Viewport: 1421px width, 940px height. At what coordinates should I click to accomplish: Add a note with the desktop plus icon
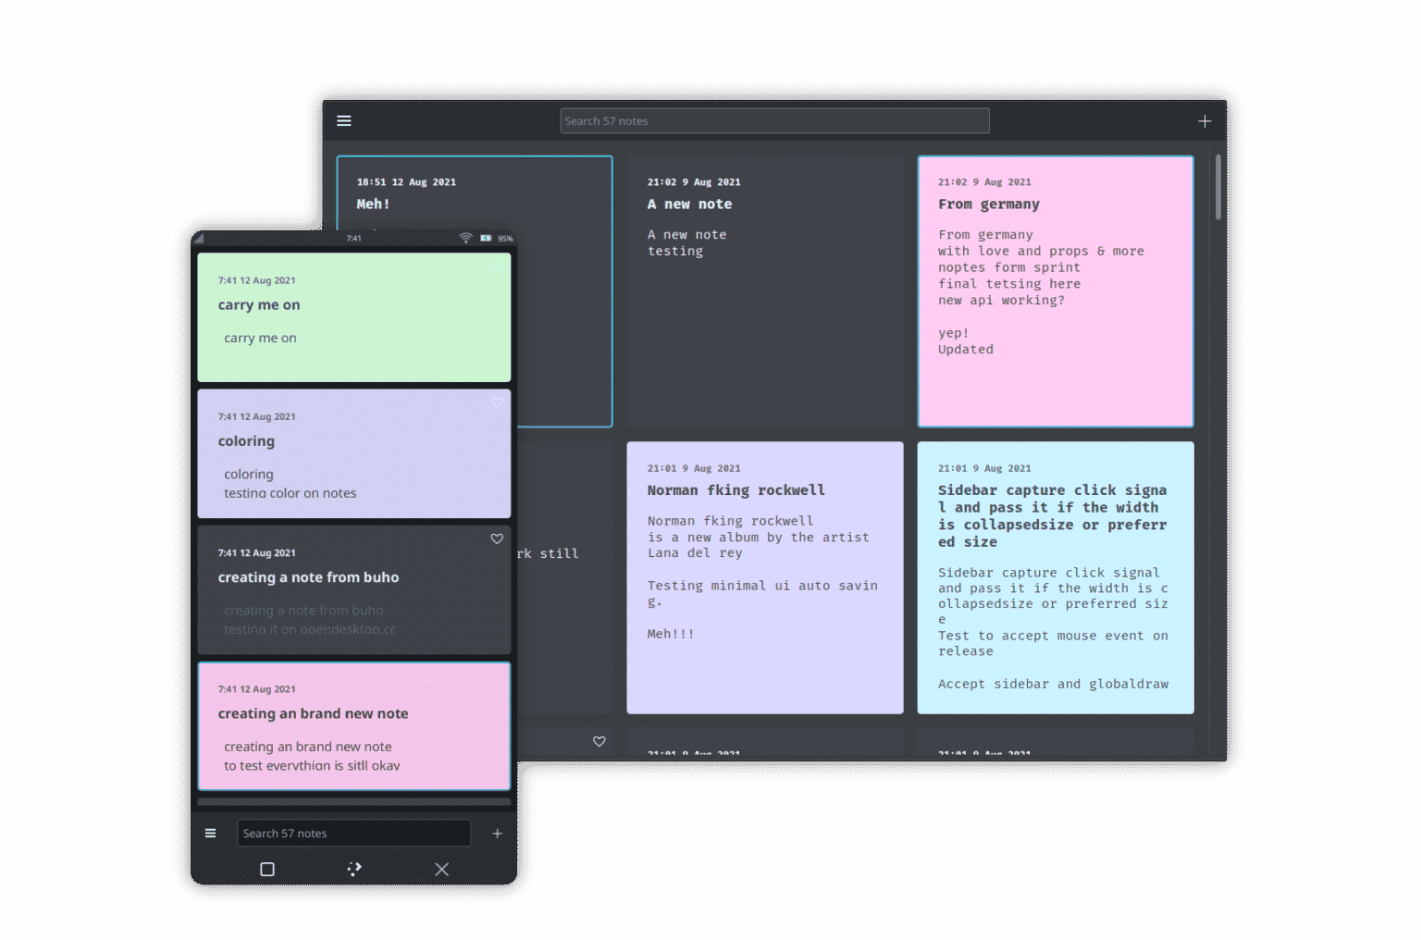1205,121
